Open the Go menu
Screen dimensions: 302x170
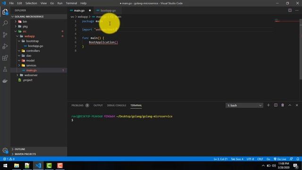(x=52, y=3)
